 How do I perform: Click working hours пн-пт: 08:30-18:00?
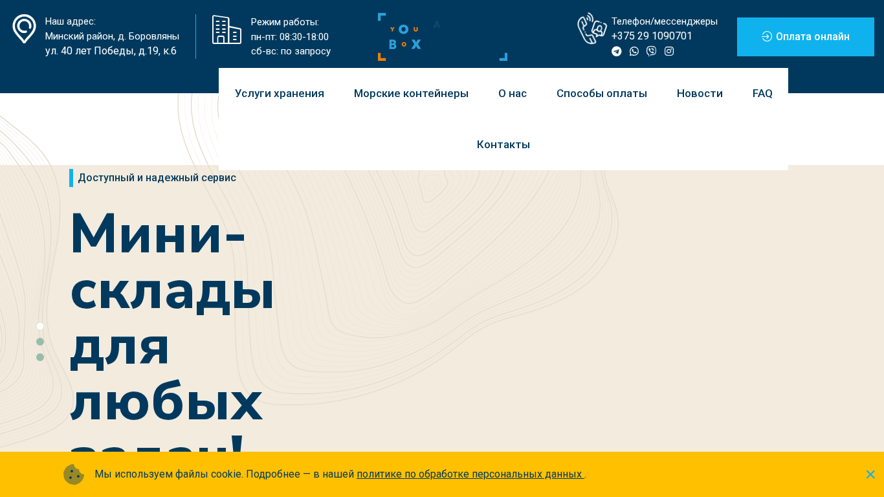tap(290, 37)
